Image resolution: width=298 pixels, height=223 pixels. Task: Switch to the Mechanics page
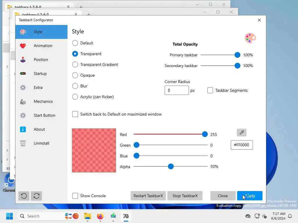coord(41,101)
